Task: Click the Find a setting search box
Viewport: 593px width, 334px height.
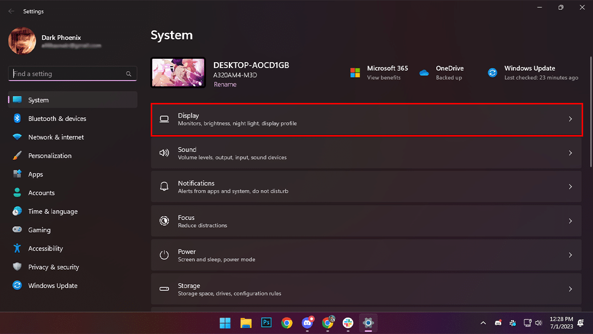Action: click(x=68, y=74)
